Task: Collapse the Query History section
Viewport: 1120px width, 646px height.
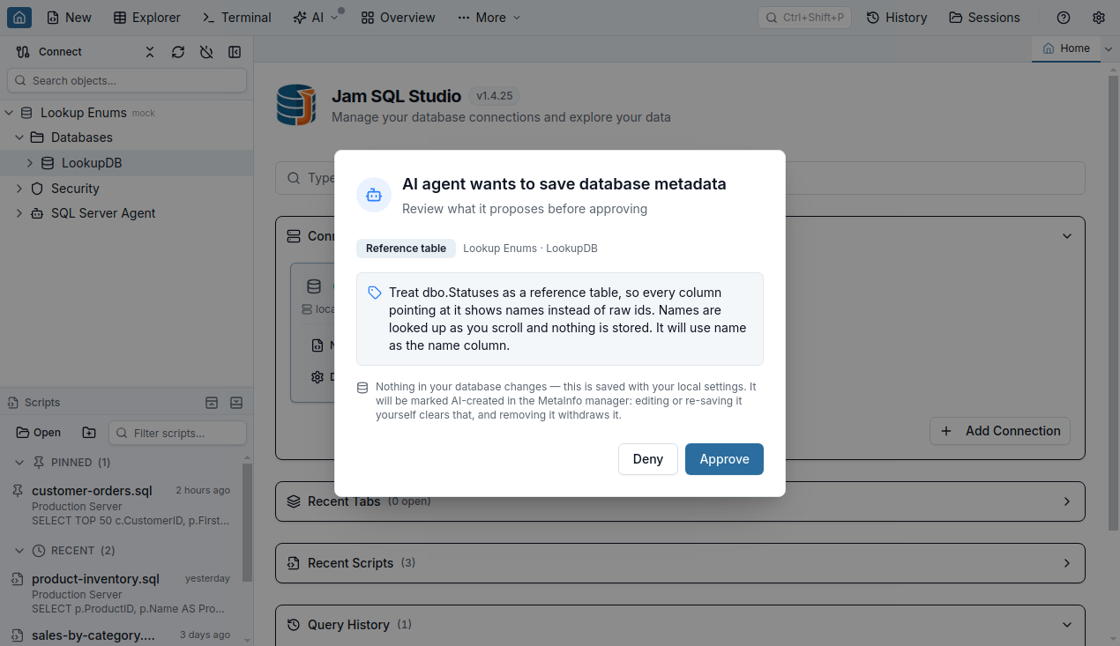Action: [1067, 625]
